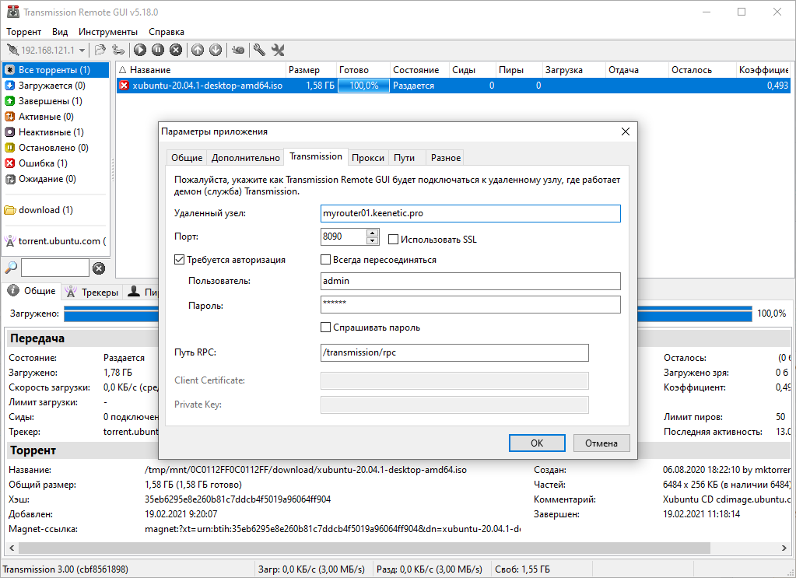Move torrent up in queue icon
Image resolution: width=796 pixels, height=578 pixels.
198,50
